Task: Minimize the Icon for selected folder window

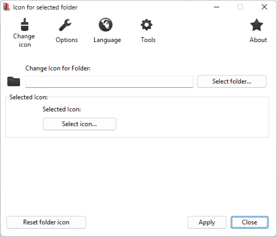Action: pyautogui.click(x=217, y=7)
